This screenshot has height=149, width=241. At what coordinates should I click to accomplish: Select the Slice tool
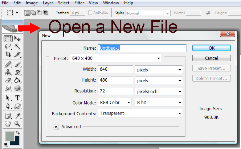17,54
